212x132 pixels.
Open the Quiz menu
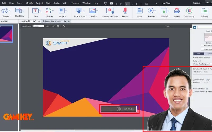[48, 3]
